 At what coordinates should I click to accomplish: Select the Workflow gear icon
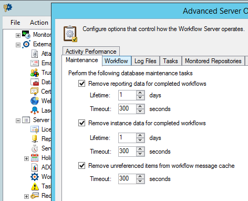(35, 177)
